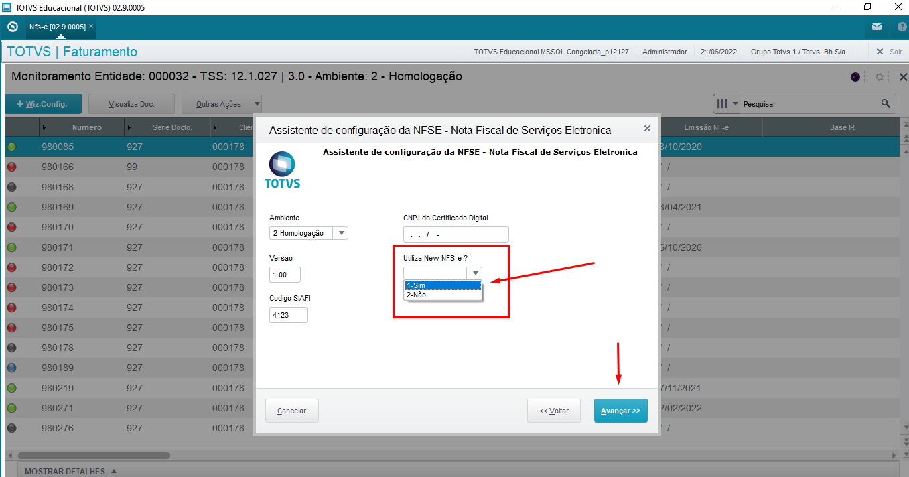
Task: Select green status icon of row 980169
Action: click(x=12, y=207)
